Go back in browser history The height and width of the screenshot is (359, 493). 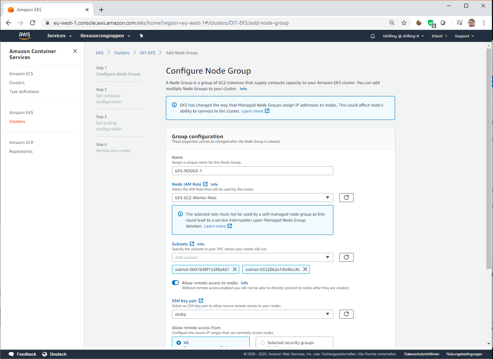[x=9, y=23]
